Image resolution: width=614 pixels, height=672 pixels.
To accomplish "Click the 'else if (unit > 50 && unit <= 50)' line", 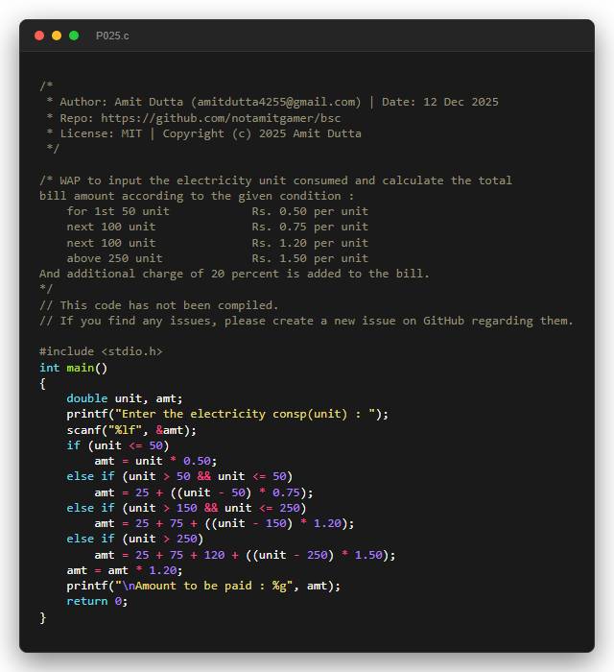I will click(x=179, y=476).
